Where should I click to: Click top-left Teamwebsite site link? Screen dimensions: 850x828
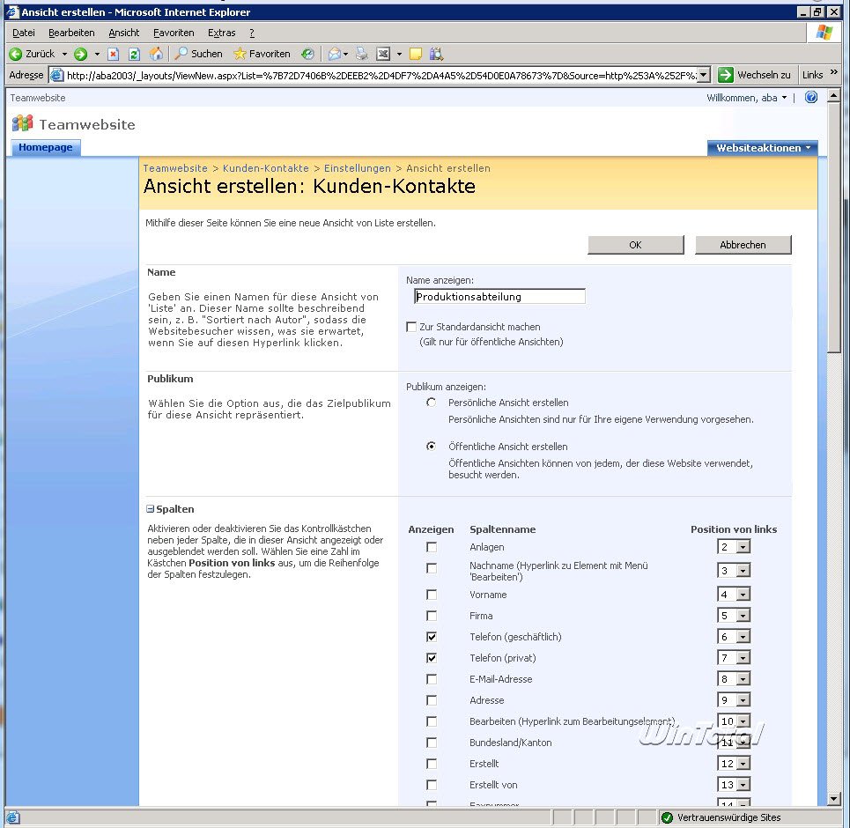click(38, 98)
